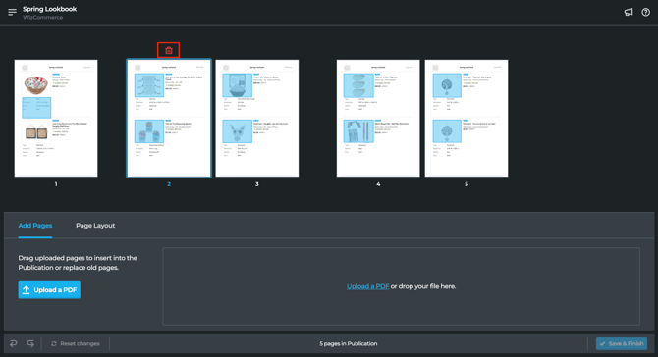Open the announcements megaphone icon
This screenshot has width=658, height=357.
(629, 12)
